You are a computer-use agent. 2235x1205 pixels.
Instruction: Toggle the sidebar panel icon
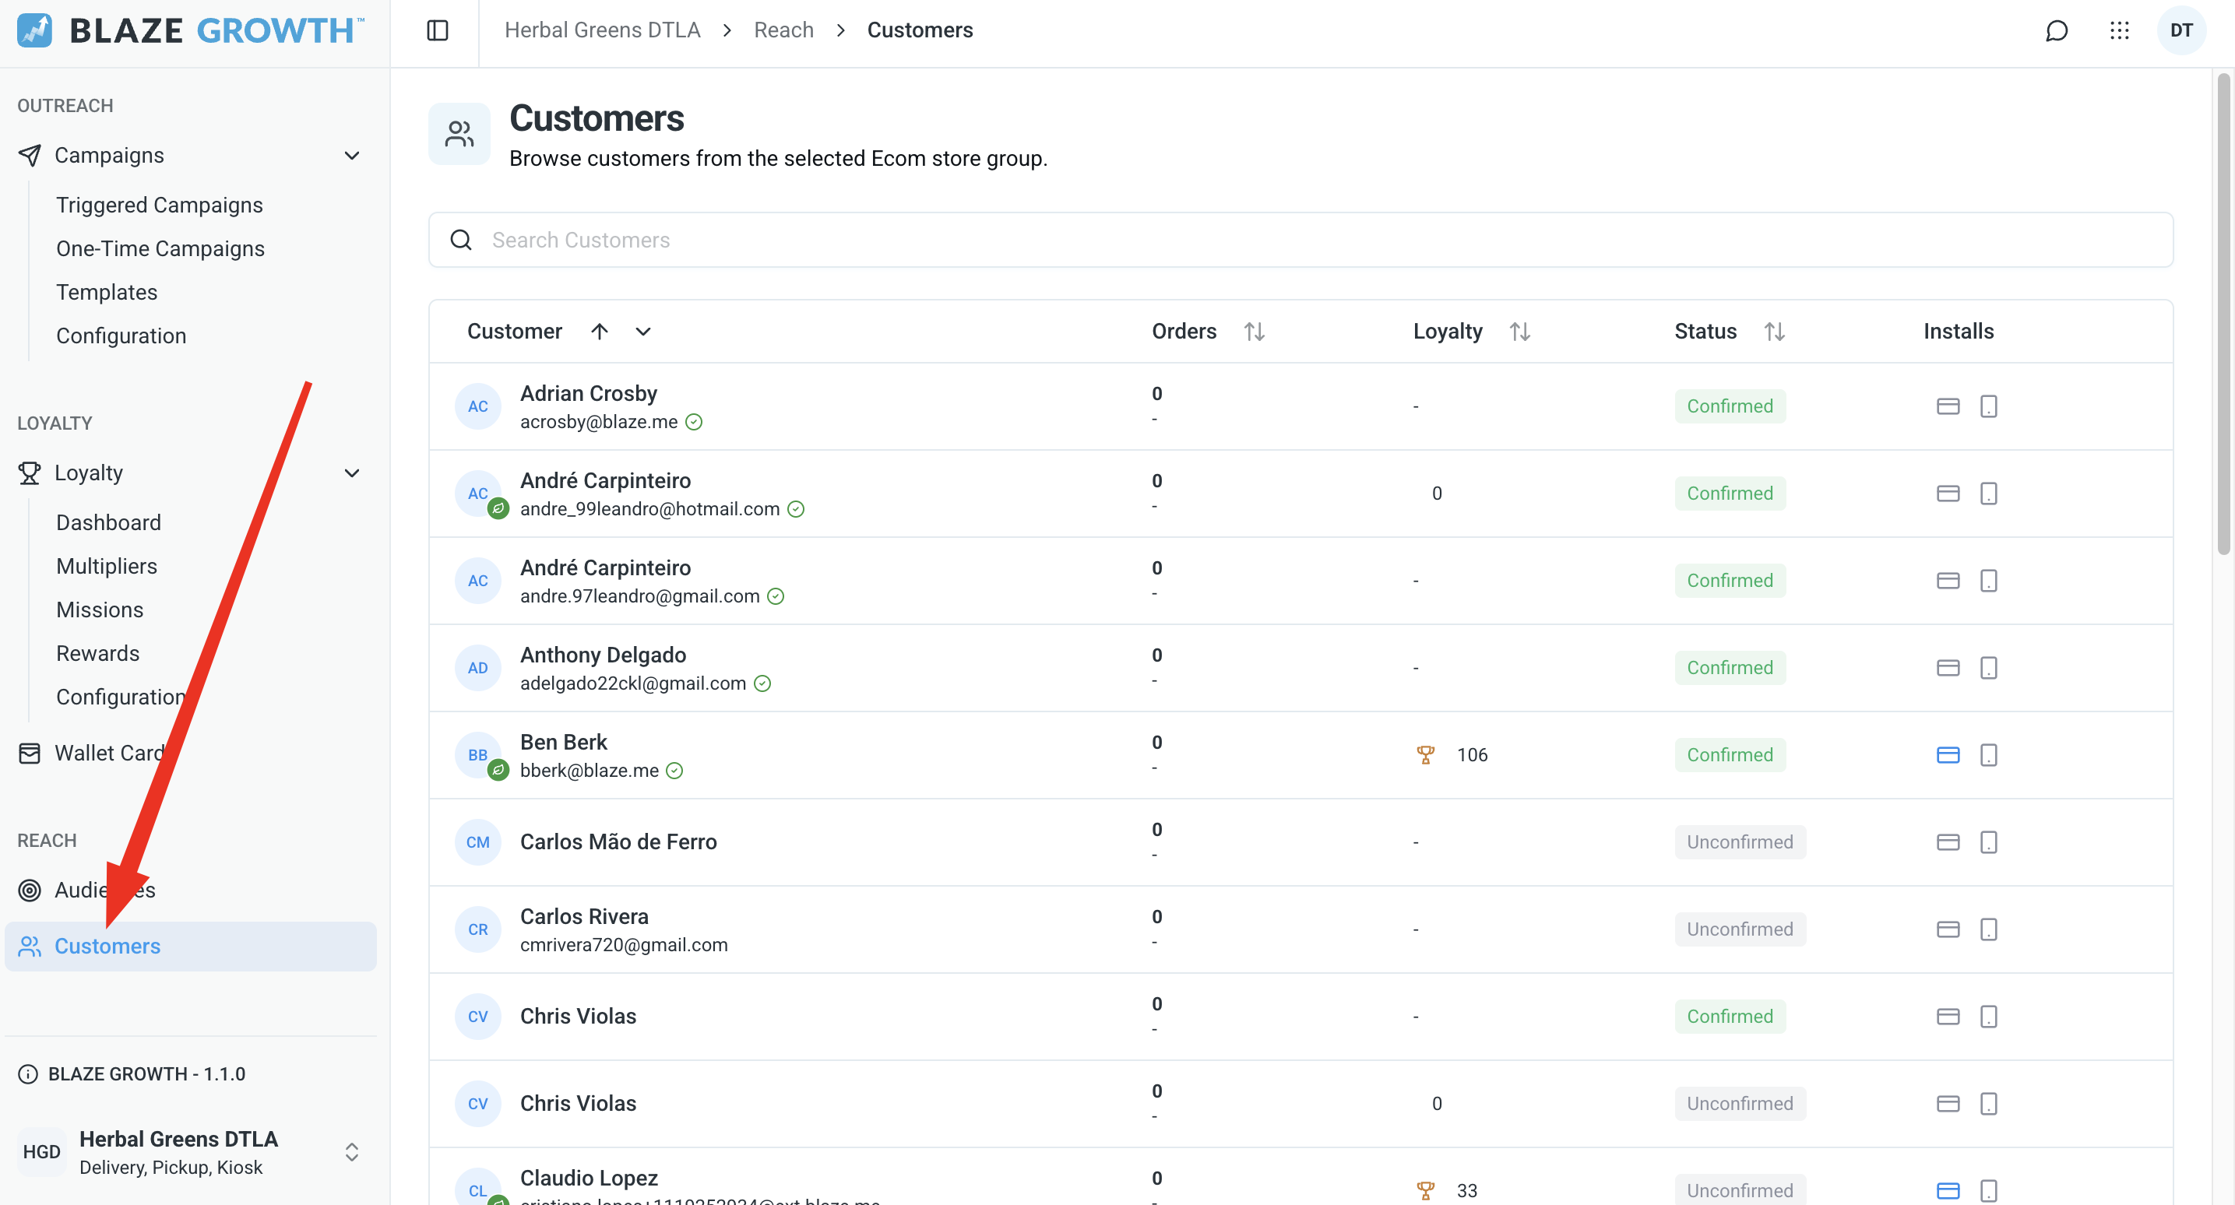pos(438,30)
